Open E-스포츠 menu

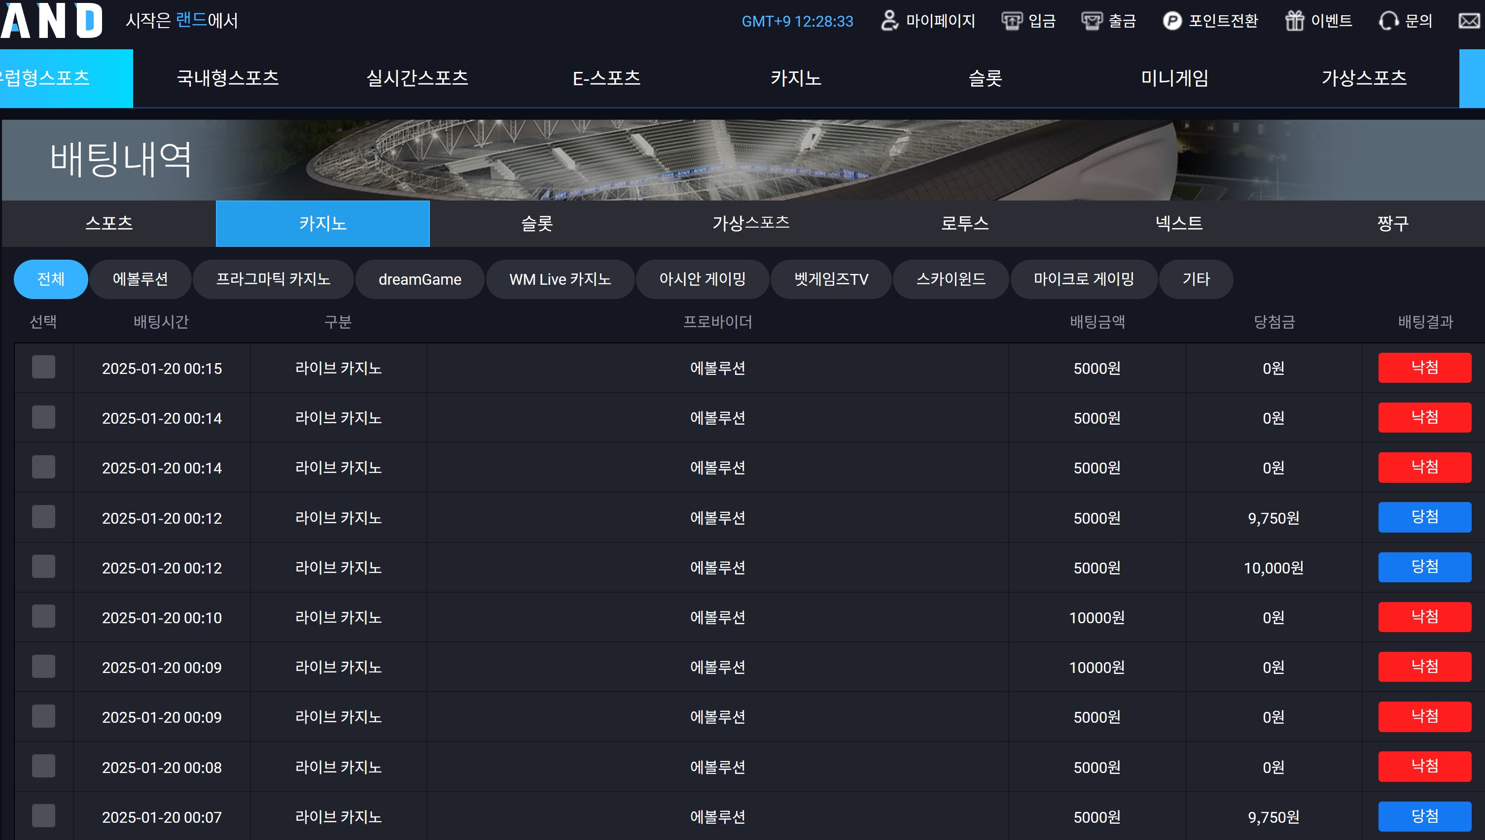(606, 78)
